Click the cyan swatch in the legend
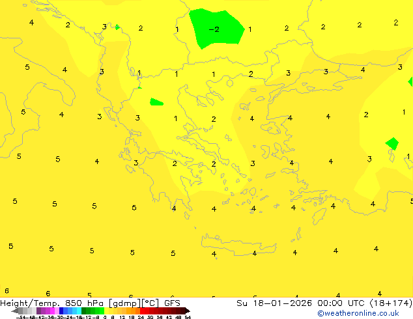413x319 pixels. click(x=79, y=311)
